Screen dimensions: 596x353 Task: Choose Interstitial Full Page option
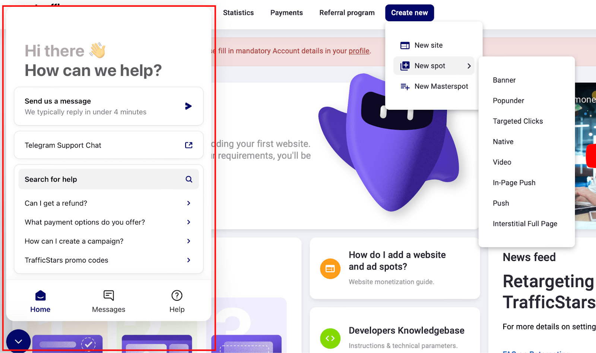[524, 224]
